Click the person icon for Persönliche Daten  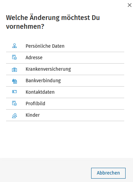coord(15,46)
